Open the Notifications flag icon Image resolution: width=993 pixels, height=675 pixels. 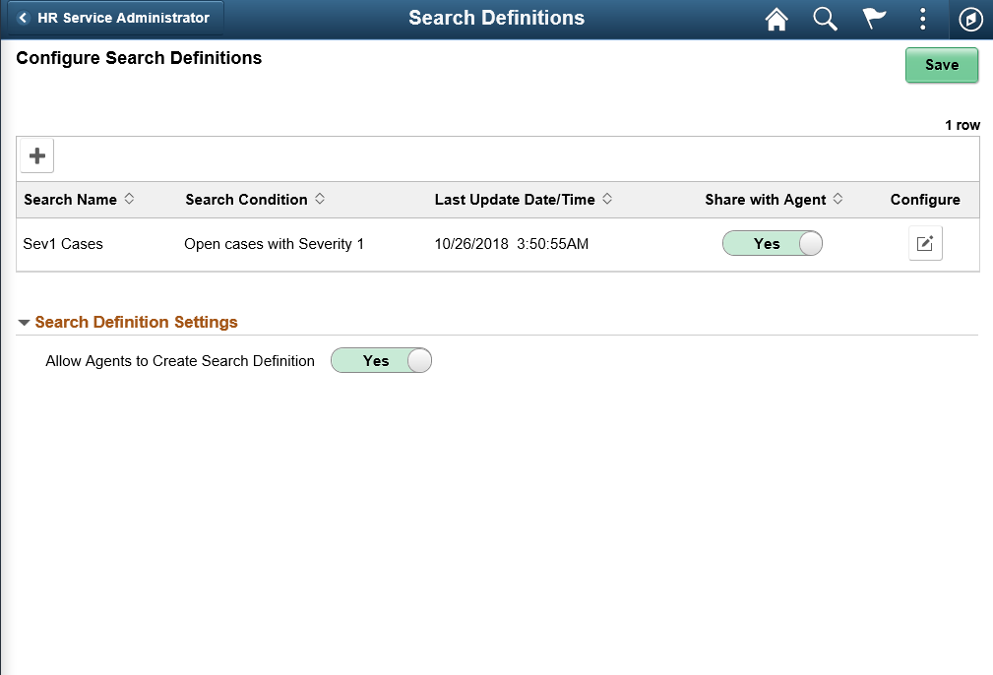873,19
